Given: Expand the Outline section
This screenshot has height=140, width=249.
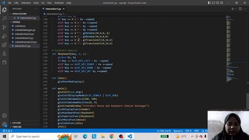Looking at the screenshot, I should coord(16,123).
